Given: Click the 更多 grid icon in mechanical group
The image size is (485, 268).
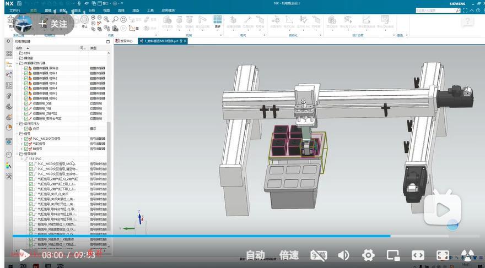Looking at the screenshot, I should [218, 21].
